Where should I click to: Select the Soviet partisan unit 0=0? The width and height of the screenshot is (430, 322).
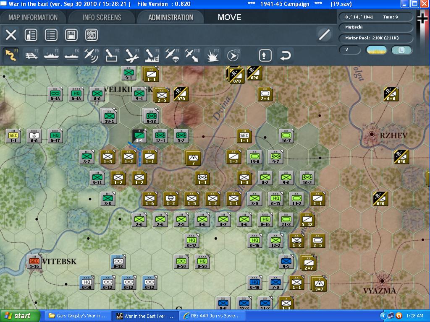391,94
